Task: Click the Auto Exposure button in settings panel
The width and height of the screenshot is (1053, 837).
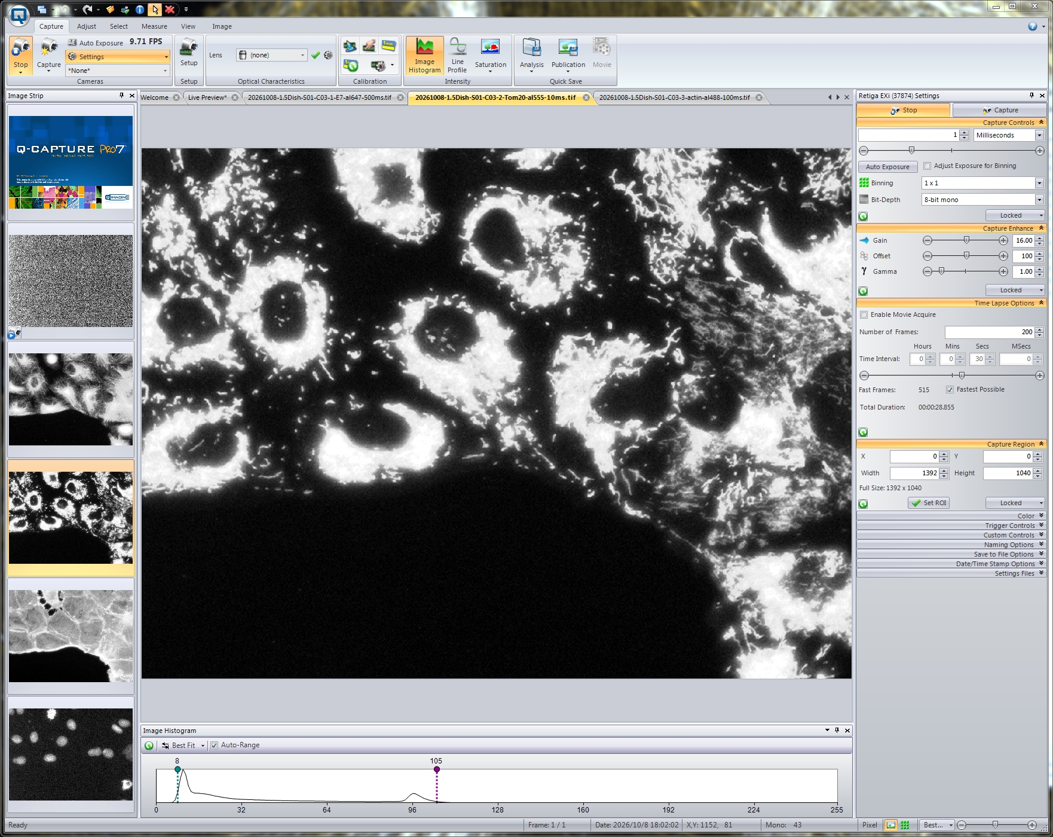Action: point(887,167)
